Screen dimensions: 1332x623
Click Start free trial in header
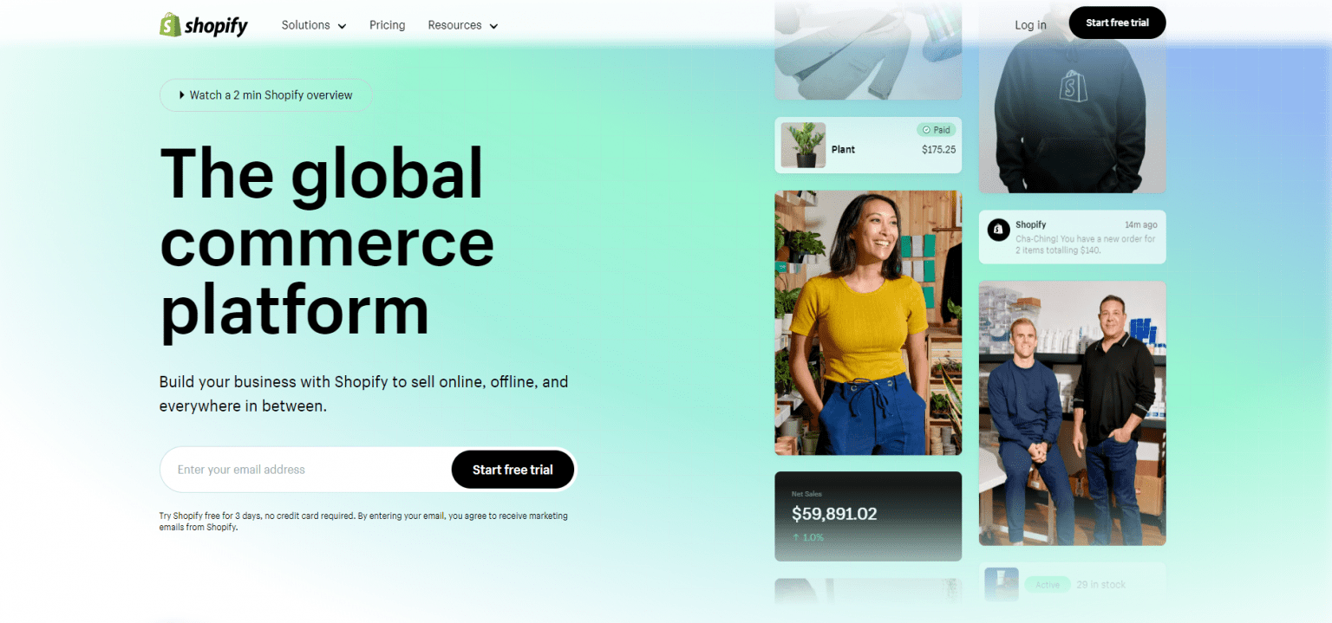(1117, 23)
